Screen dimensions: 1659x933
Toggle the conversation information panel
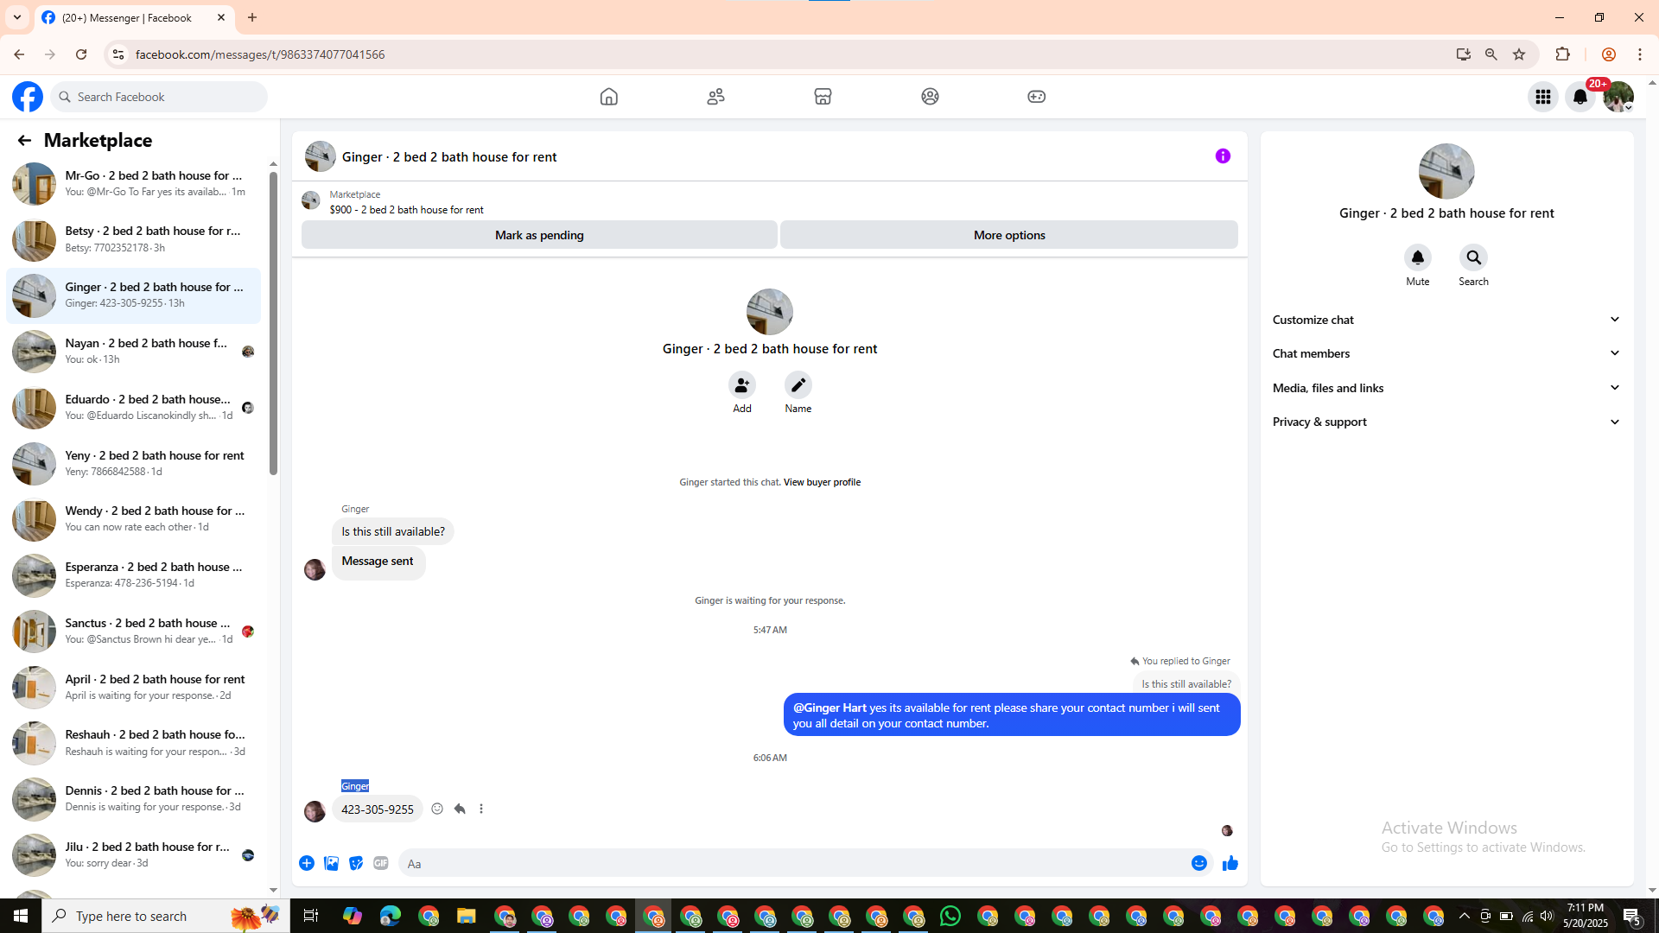[1223, 156]
